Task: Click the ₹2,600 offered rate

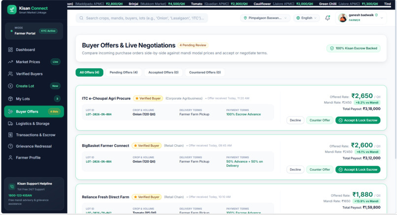Action: (362, 145)
